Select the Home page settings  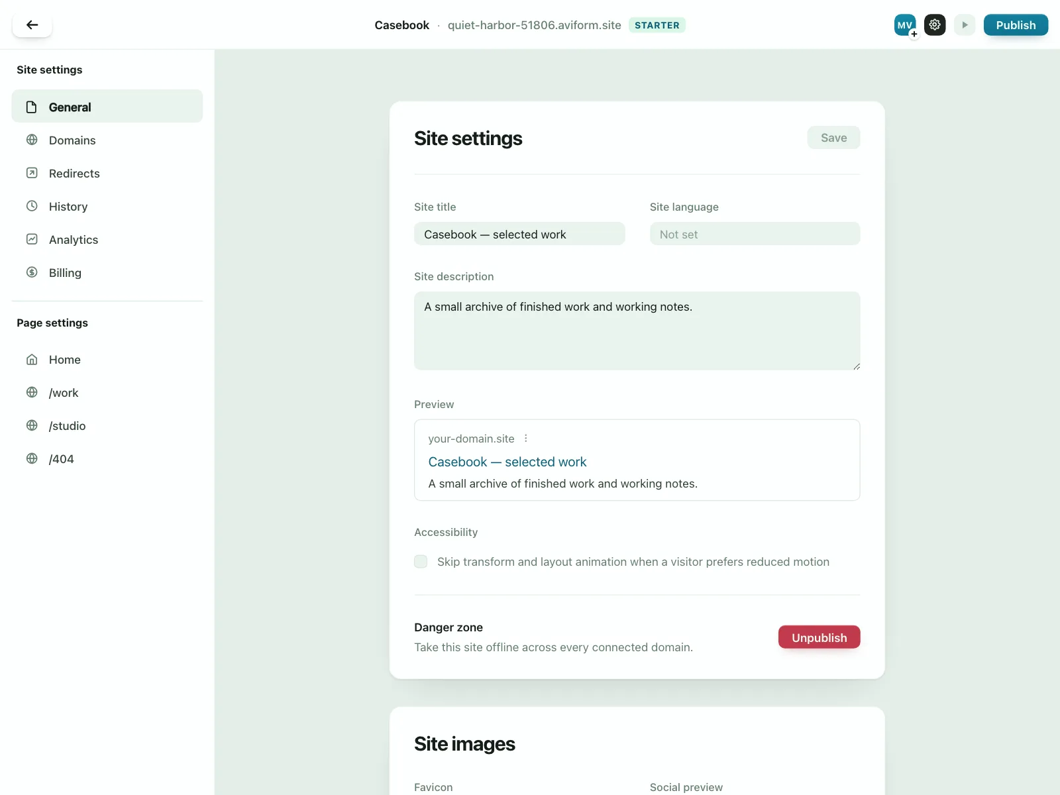(107, 360)
